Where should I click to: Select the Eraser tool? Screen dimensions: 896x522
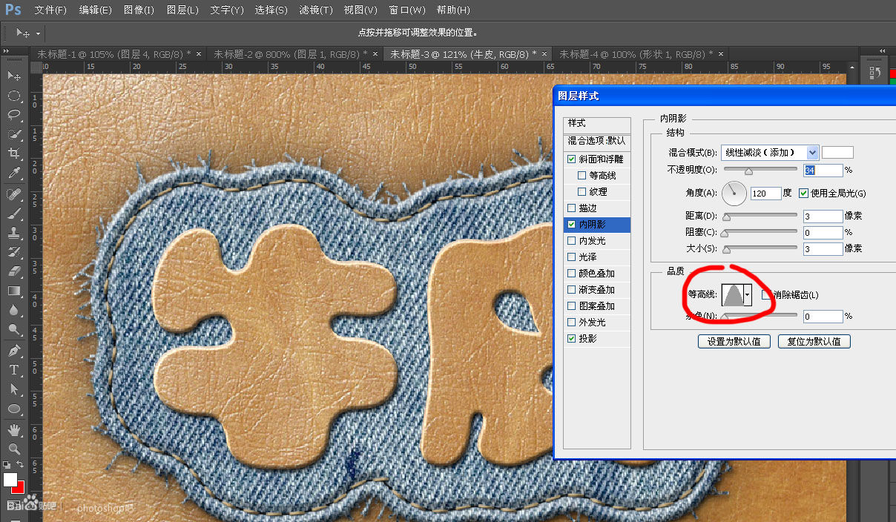point(14,271)
